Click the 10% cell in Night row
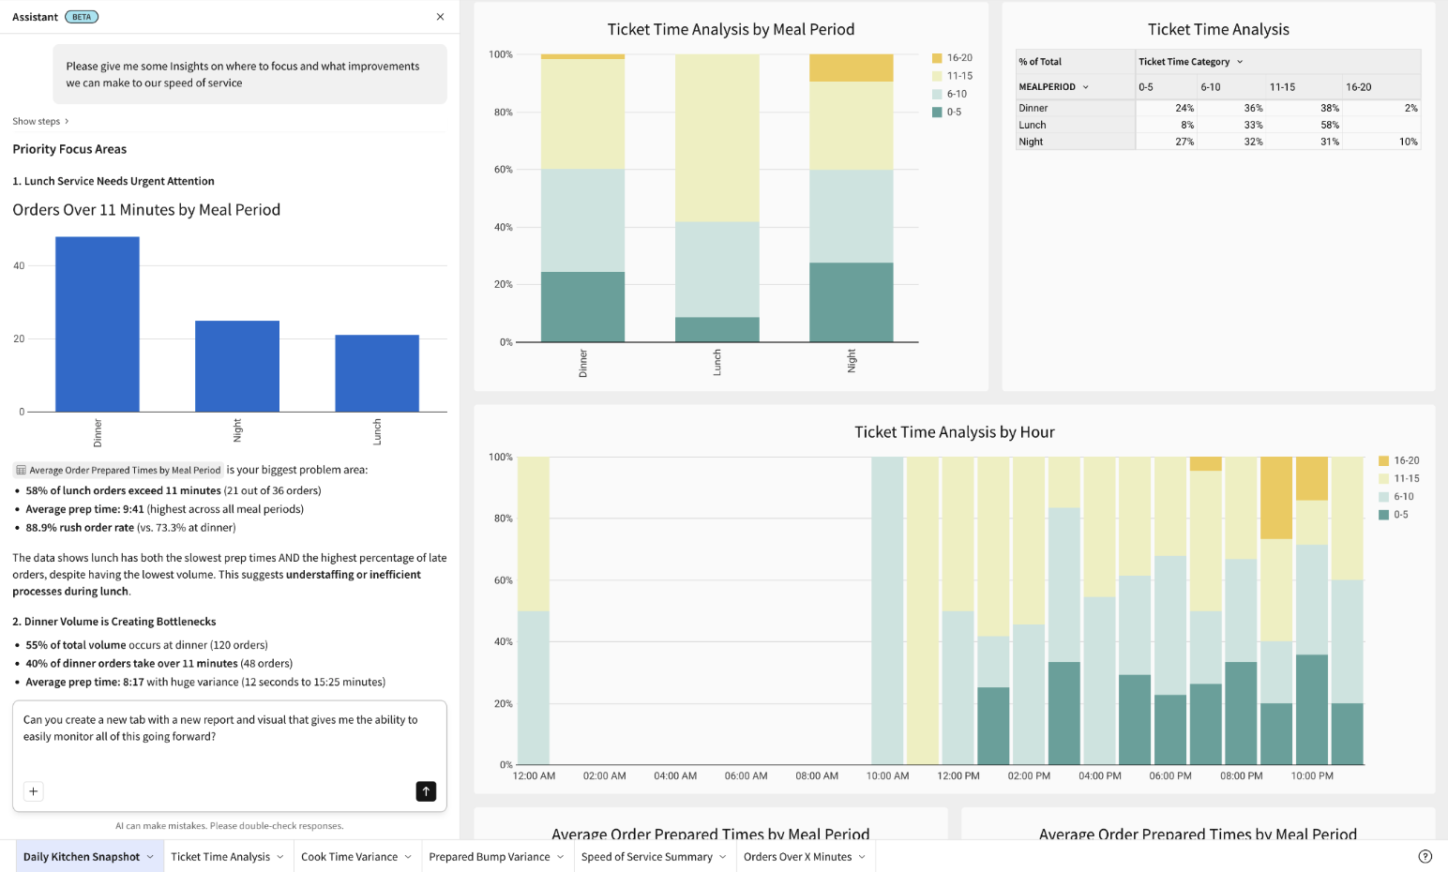This screenshot has width=1448, height=872. coord(1381,143)
